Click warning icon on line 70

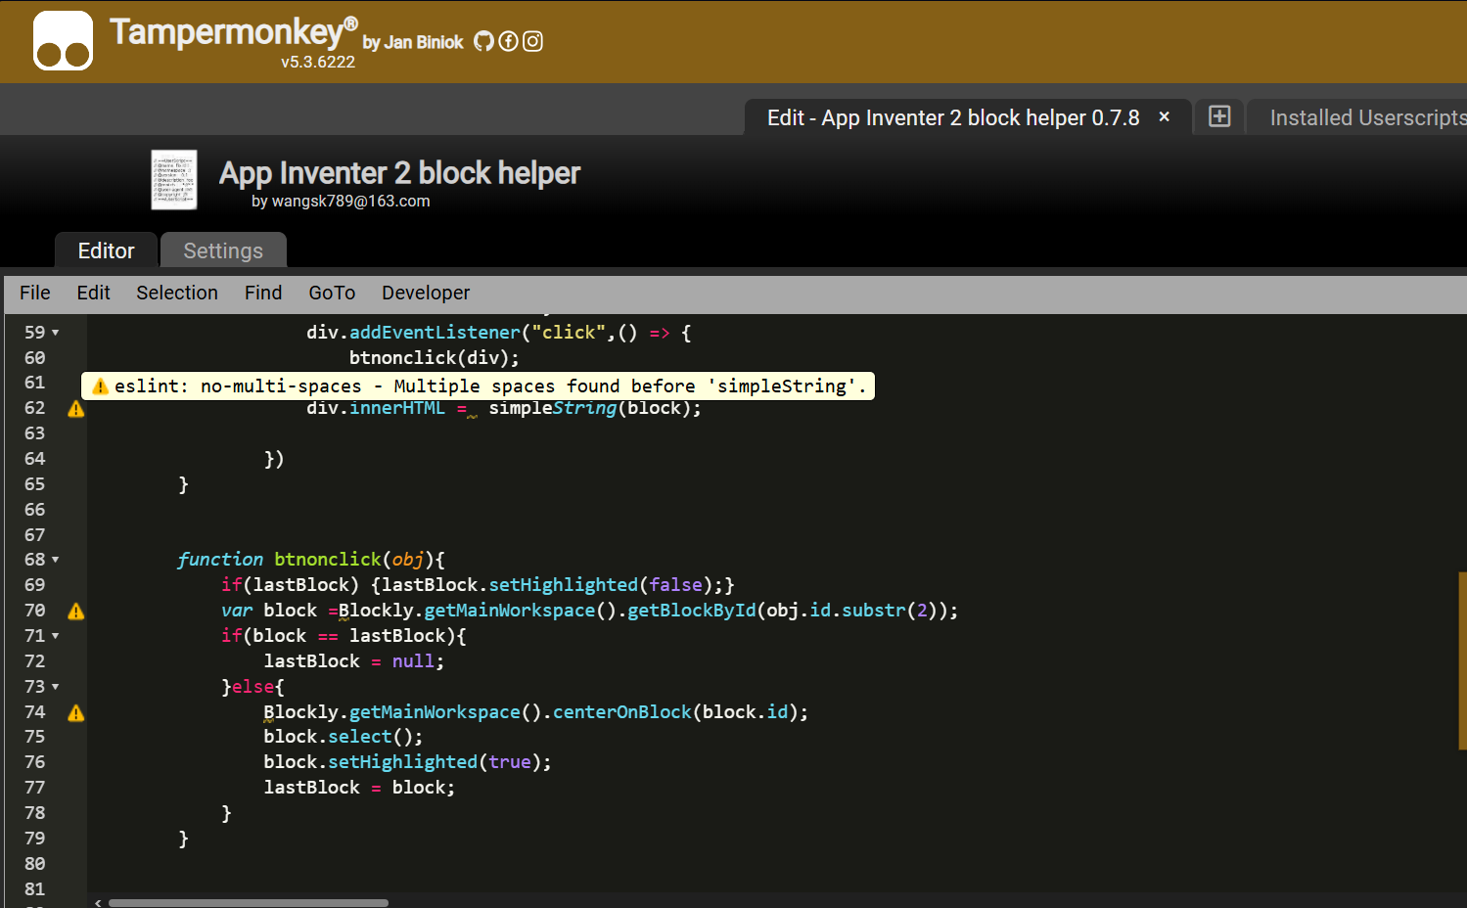click(76, 612)
